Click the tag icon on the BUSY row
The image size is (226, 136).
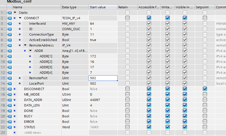click(x=9, y=116)
